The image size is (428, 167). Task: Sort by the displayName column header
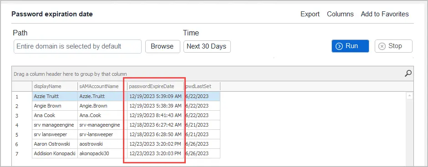click(55, 87)
